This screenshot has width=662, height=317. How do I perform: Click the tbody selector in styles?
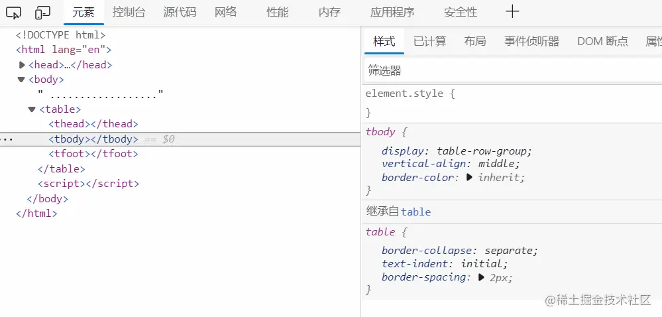click(380, 132)
